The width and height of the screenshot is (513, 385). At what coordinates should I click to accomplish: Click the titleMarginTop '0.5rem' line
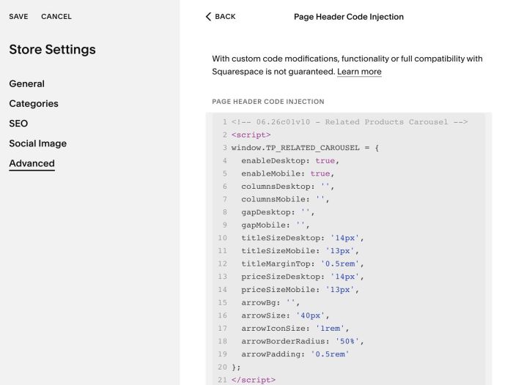(x=303, y=263)
